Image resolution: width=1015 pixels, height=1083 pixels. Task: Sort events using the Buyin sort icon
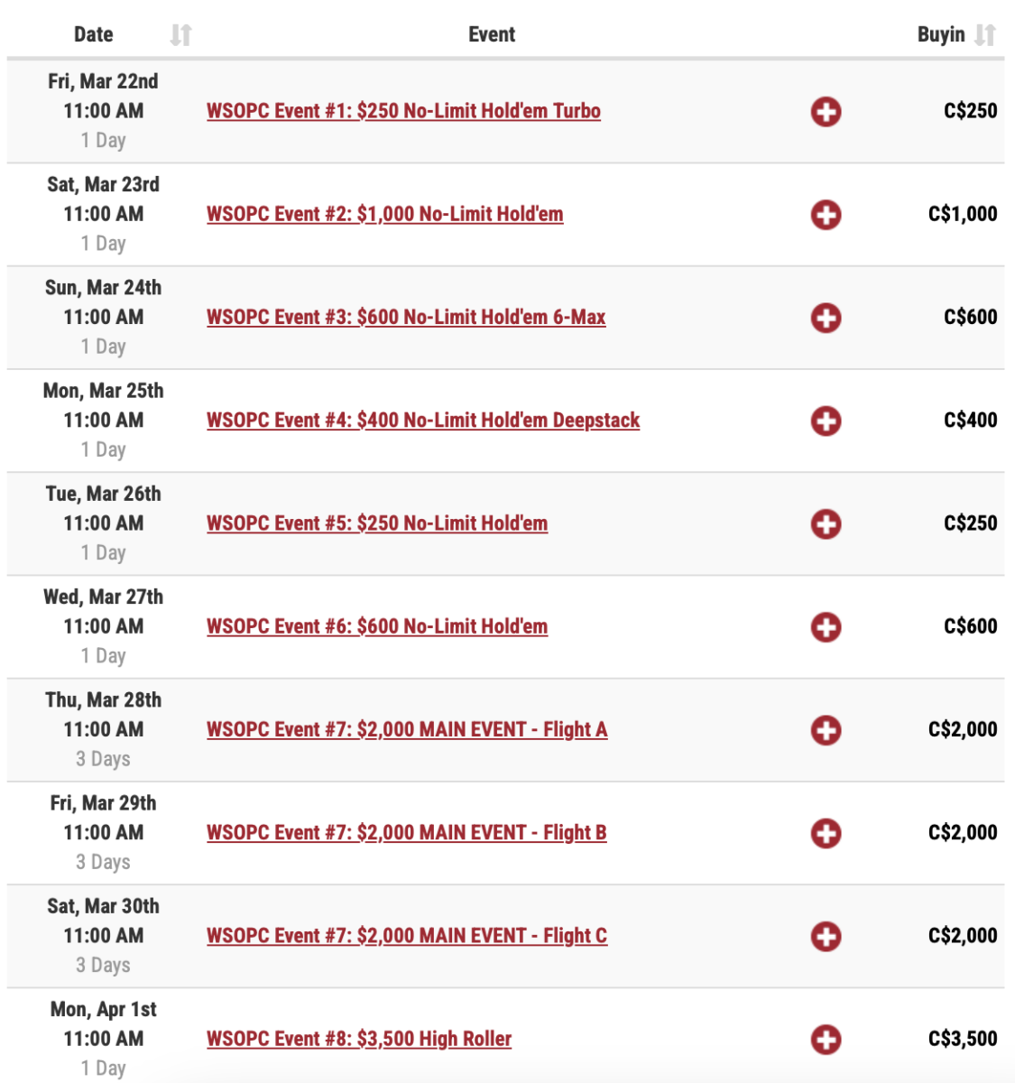point(985,35)
